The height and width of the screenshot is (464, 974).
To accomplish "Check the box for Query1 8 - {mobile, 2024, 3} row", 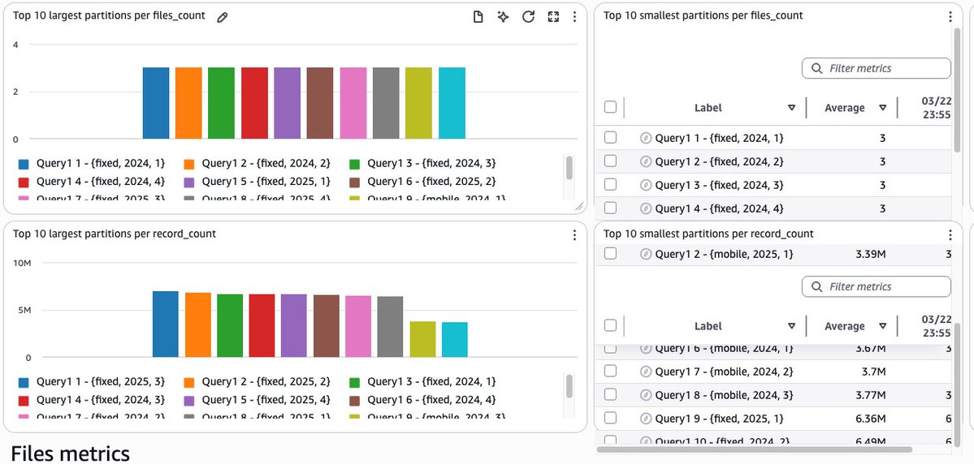I will point(611,394).
